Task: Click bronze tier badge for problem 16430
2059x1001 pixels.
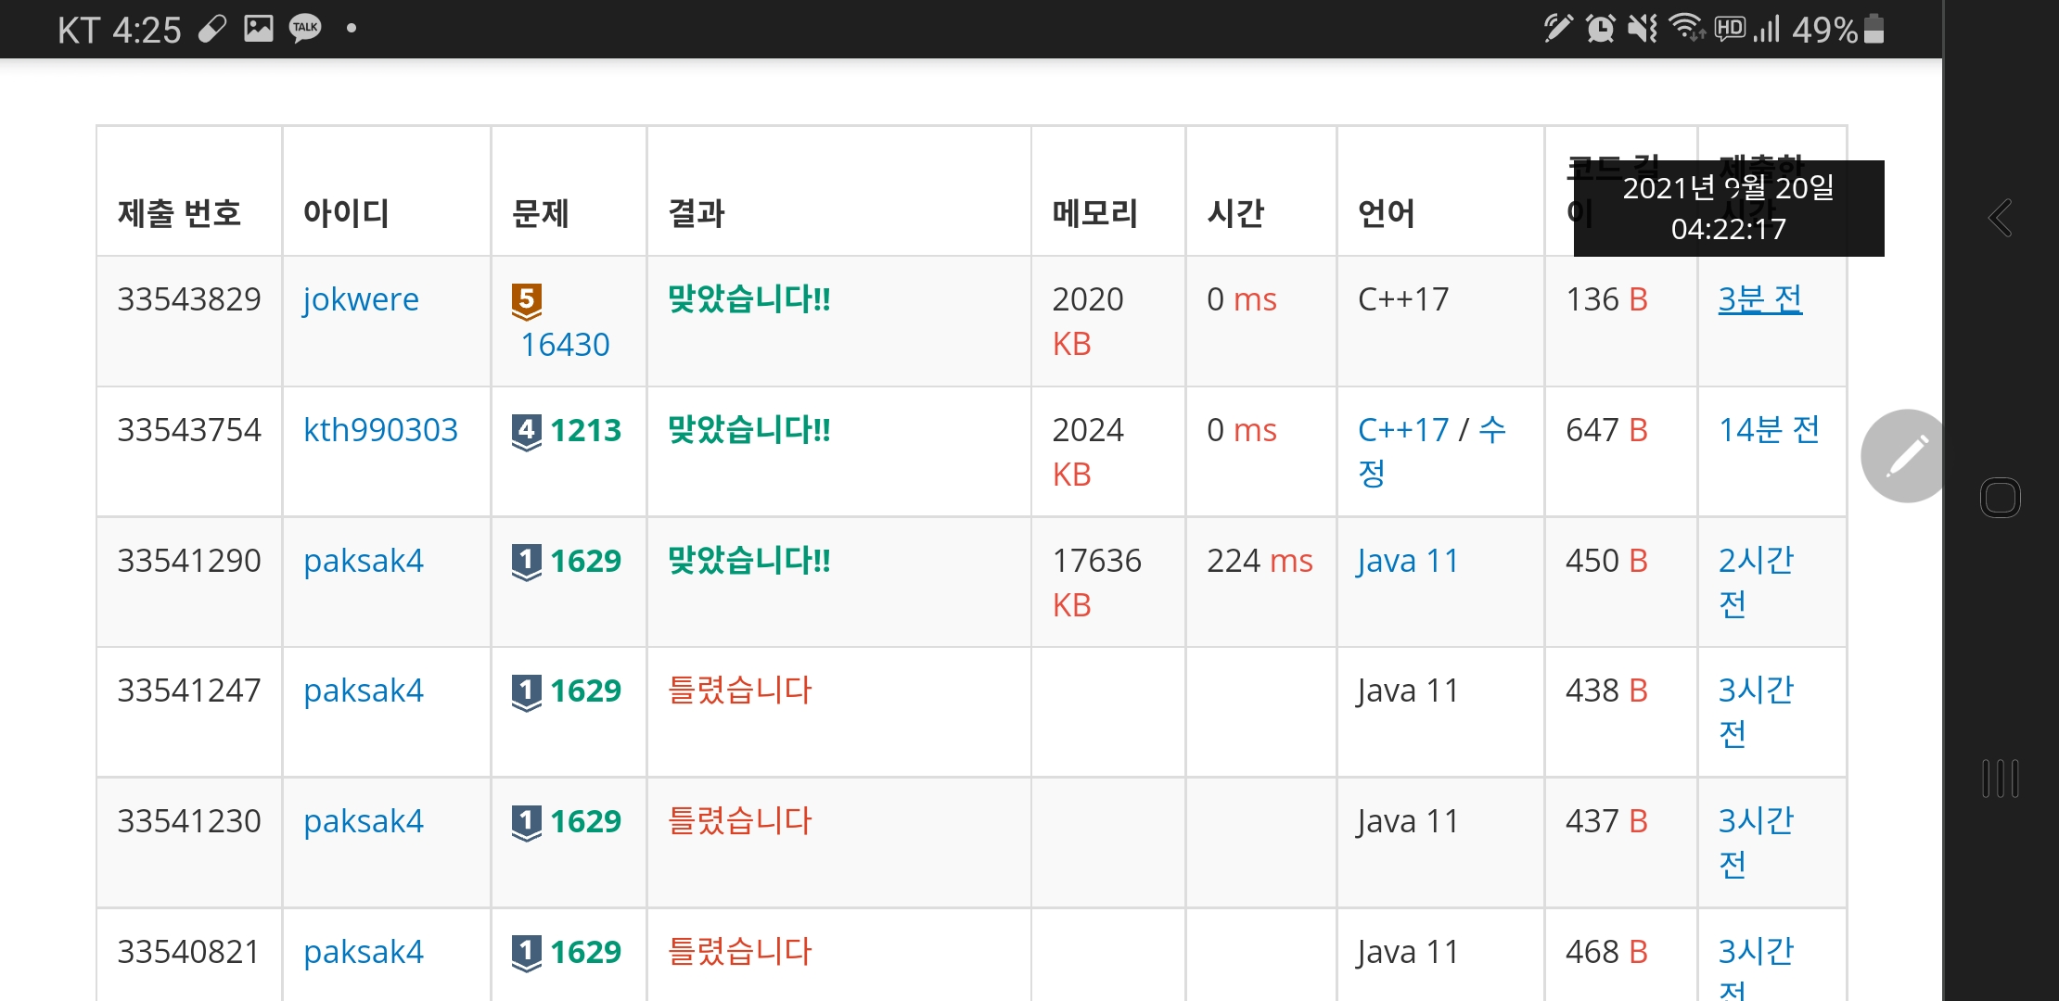Action: [526, 301]
